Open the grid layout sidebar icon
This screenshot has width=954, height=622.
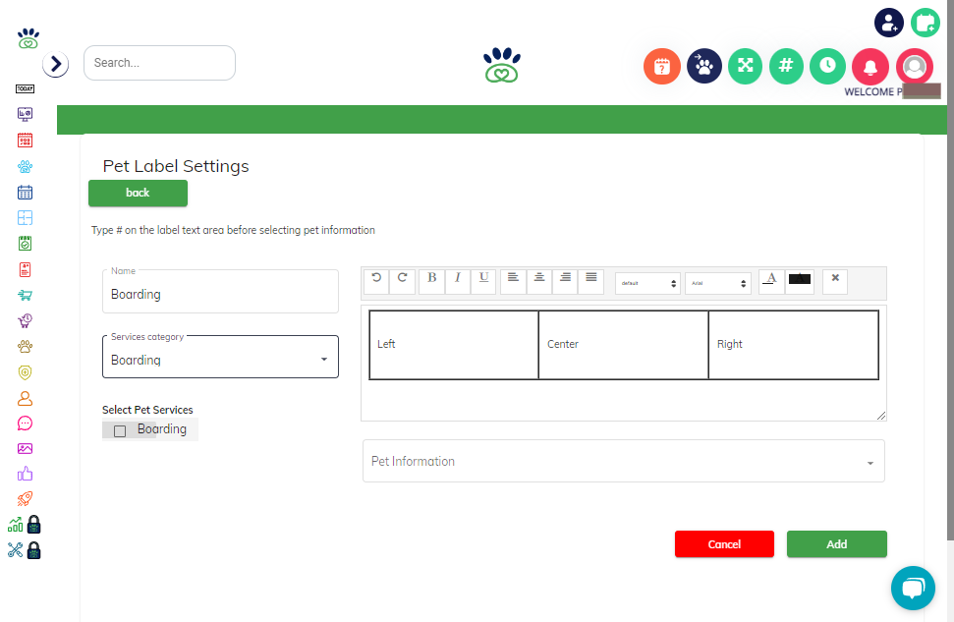[25, 218]
